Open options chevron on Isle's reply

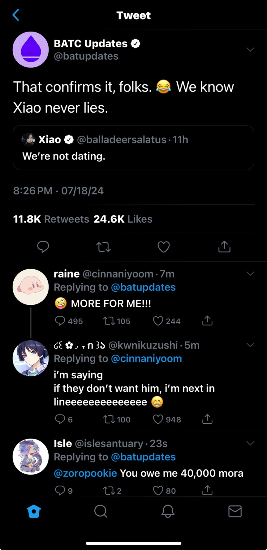pos(250,443)
